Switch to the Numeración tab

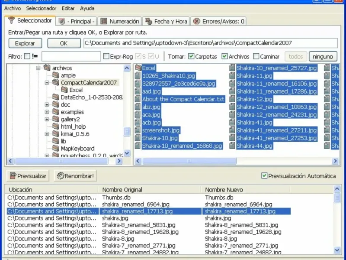(x=120, y=21)
